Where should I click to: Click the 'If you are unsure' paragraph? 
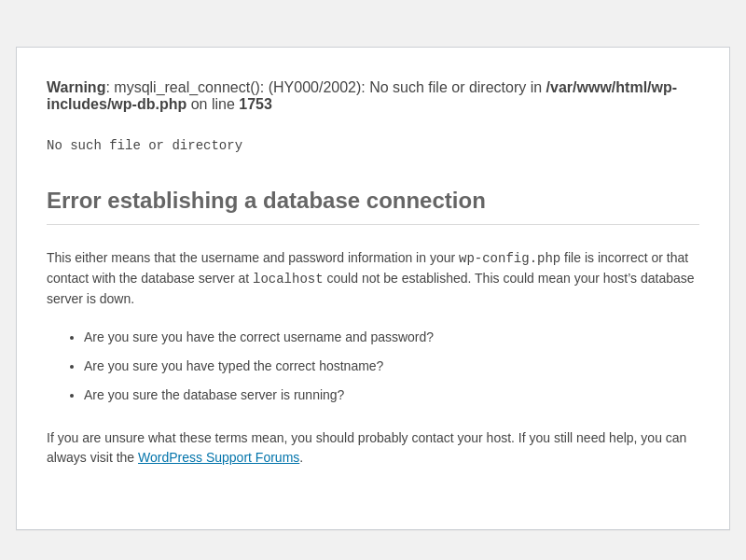(x=366, y=438)
